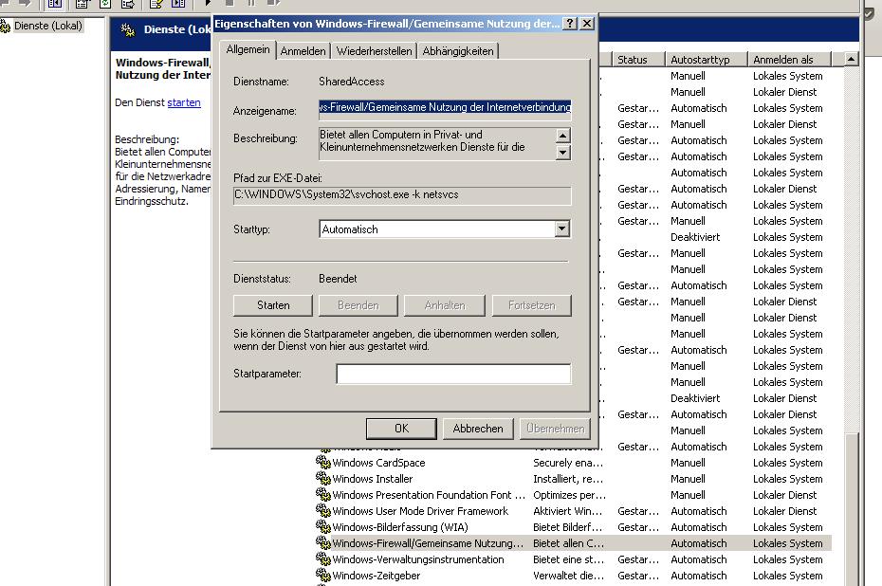Click 'Bietet eine st…' description cell

click(567, 559)
